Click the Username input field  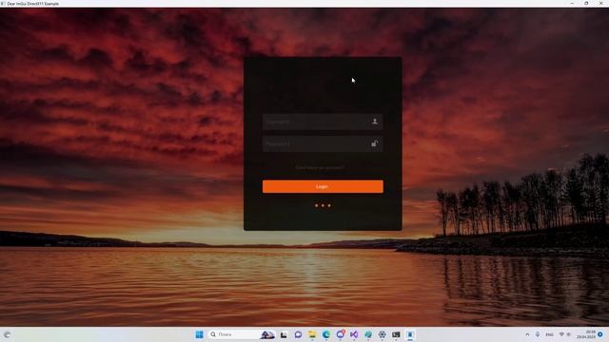click(323, 122)
